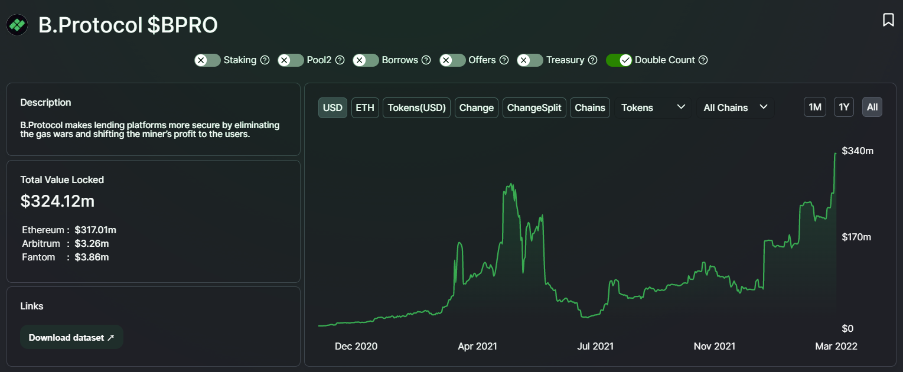The image size is (903, 372).
Task: Open the Double Count help question-mark icon
Action: 703,60
